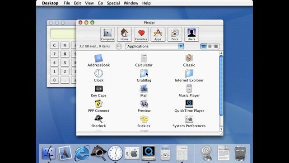Viewport: 289px width, 163px height.
Task: Open Users in Finder toolbar
Action: (x=191, y=34)
